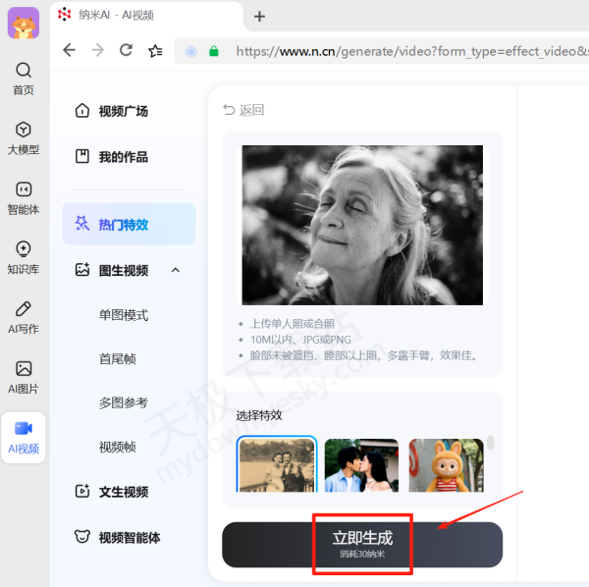589x587 pixels.
Task: Click the uploaded black-and-white portrait image
Action: click(362, 225)
